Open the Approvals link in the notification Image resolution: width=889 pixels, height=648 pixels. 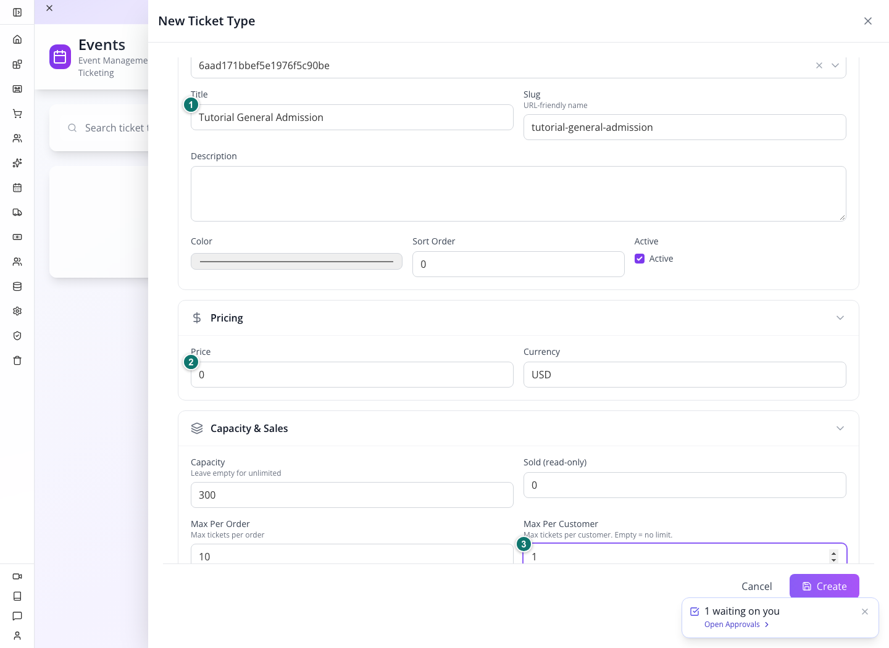[x=737, y=625]
